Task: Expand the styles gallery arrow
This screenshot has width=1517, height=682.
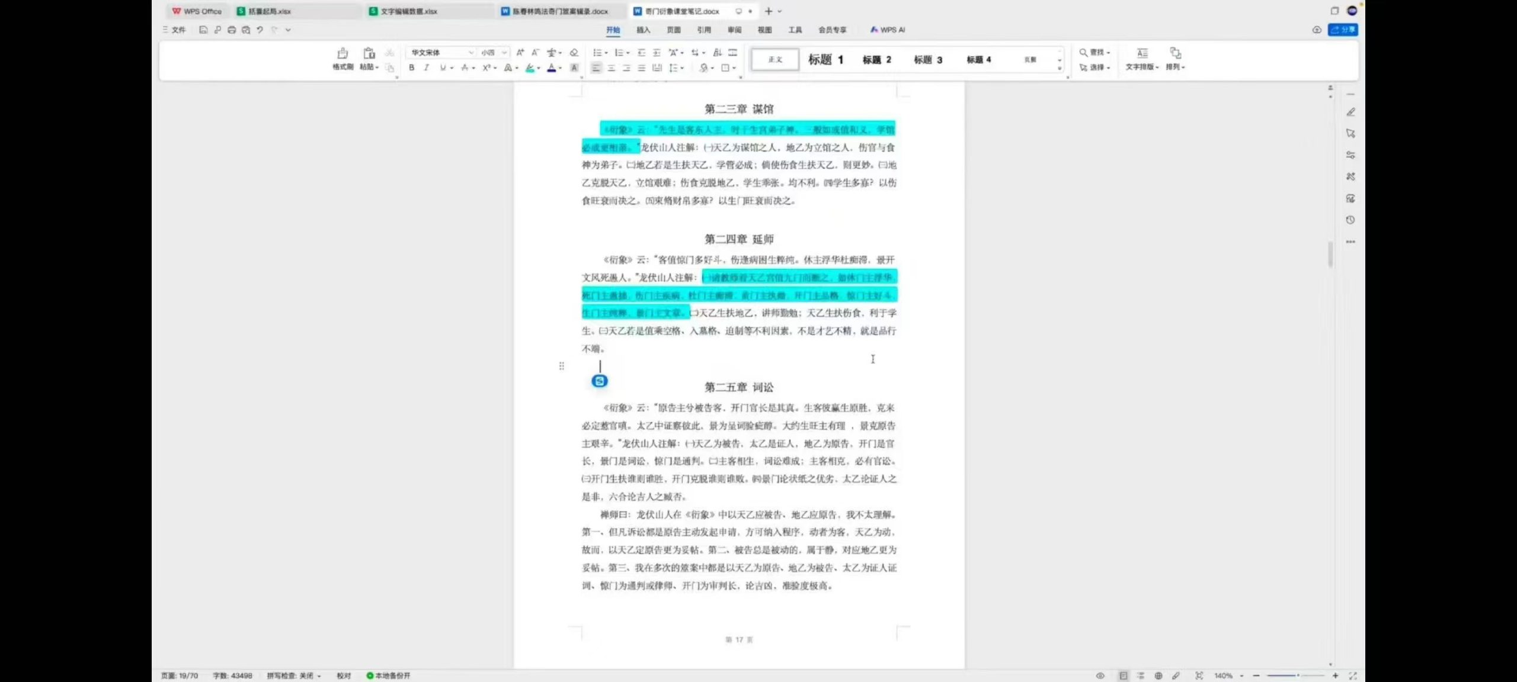Action: click(1060, 69)
